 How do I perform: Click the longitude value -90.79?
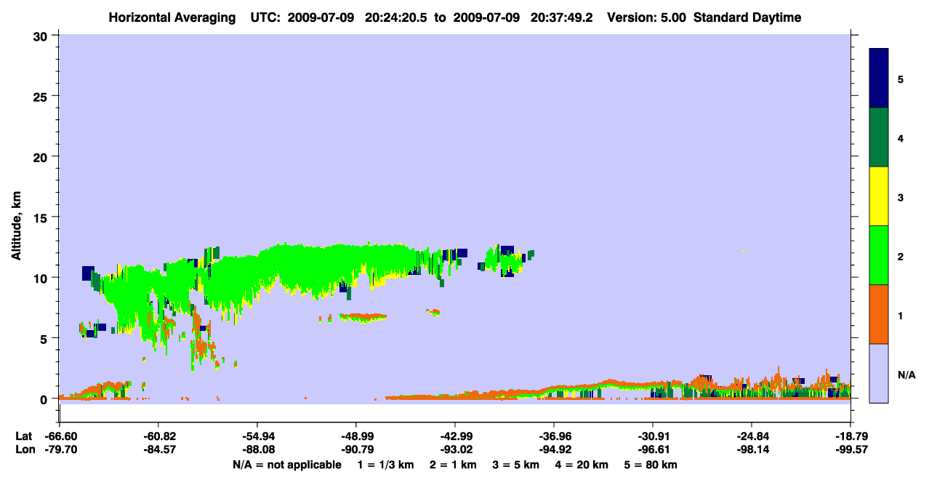[x=356, y=449]
